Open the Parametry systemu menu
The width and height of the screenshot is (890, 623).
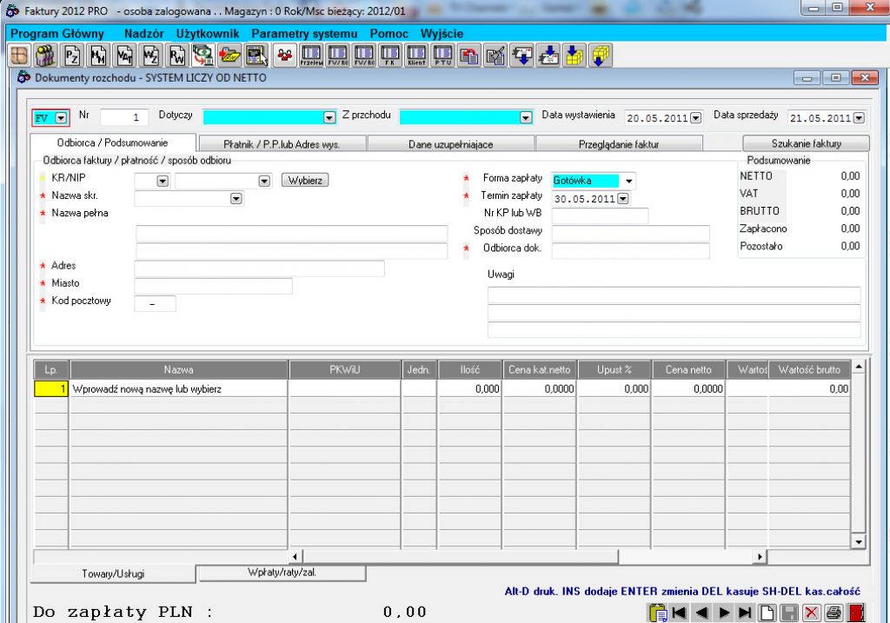pyautogui.click(x=304, y=34)
